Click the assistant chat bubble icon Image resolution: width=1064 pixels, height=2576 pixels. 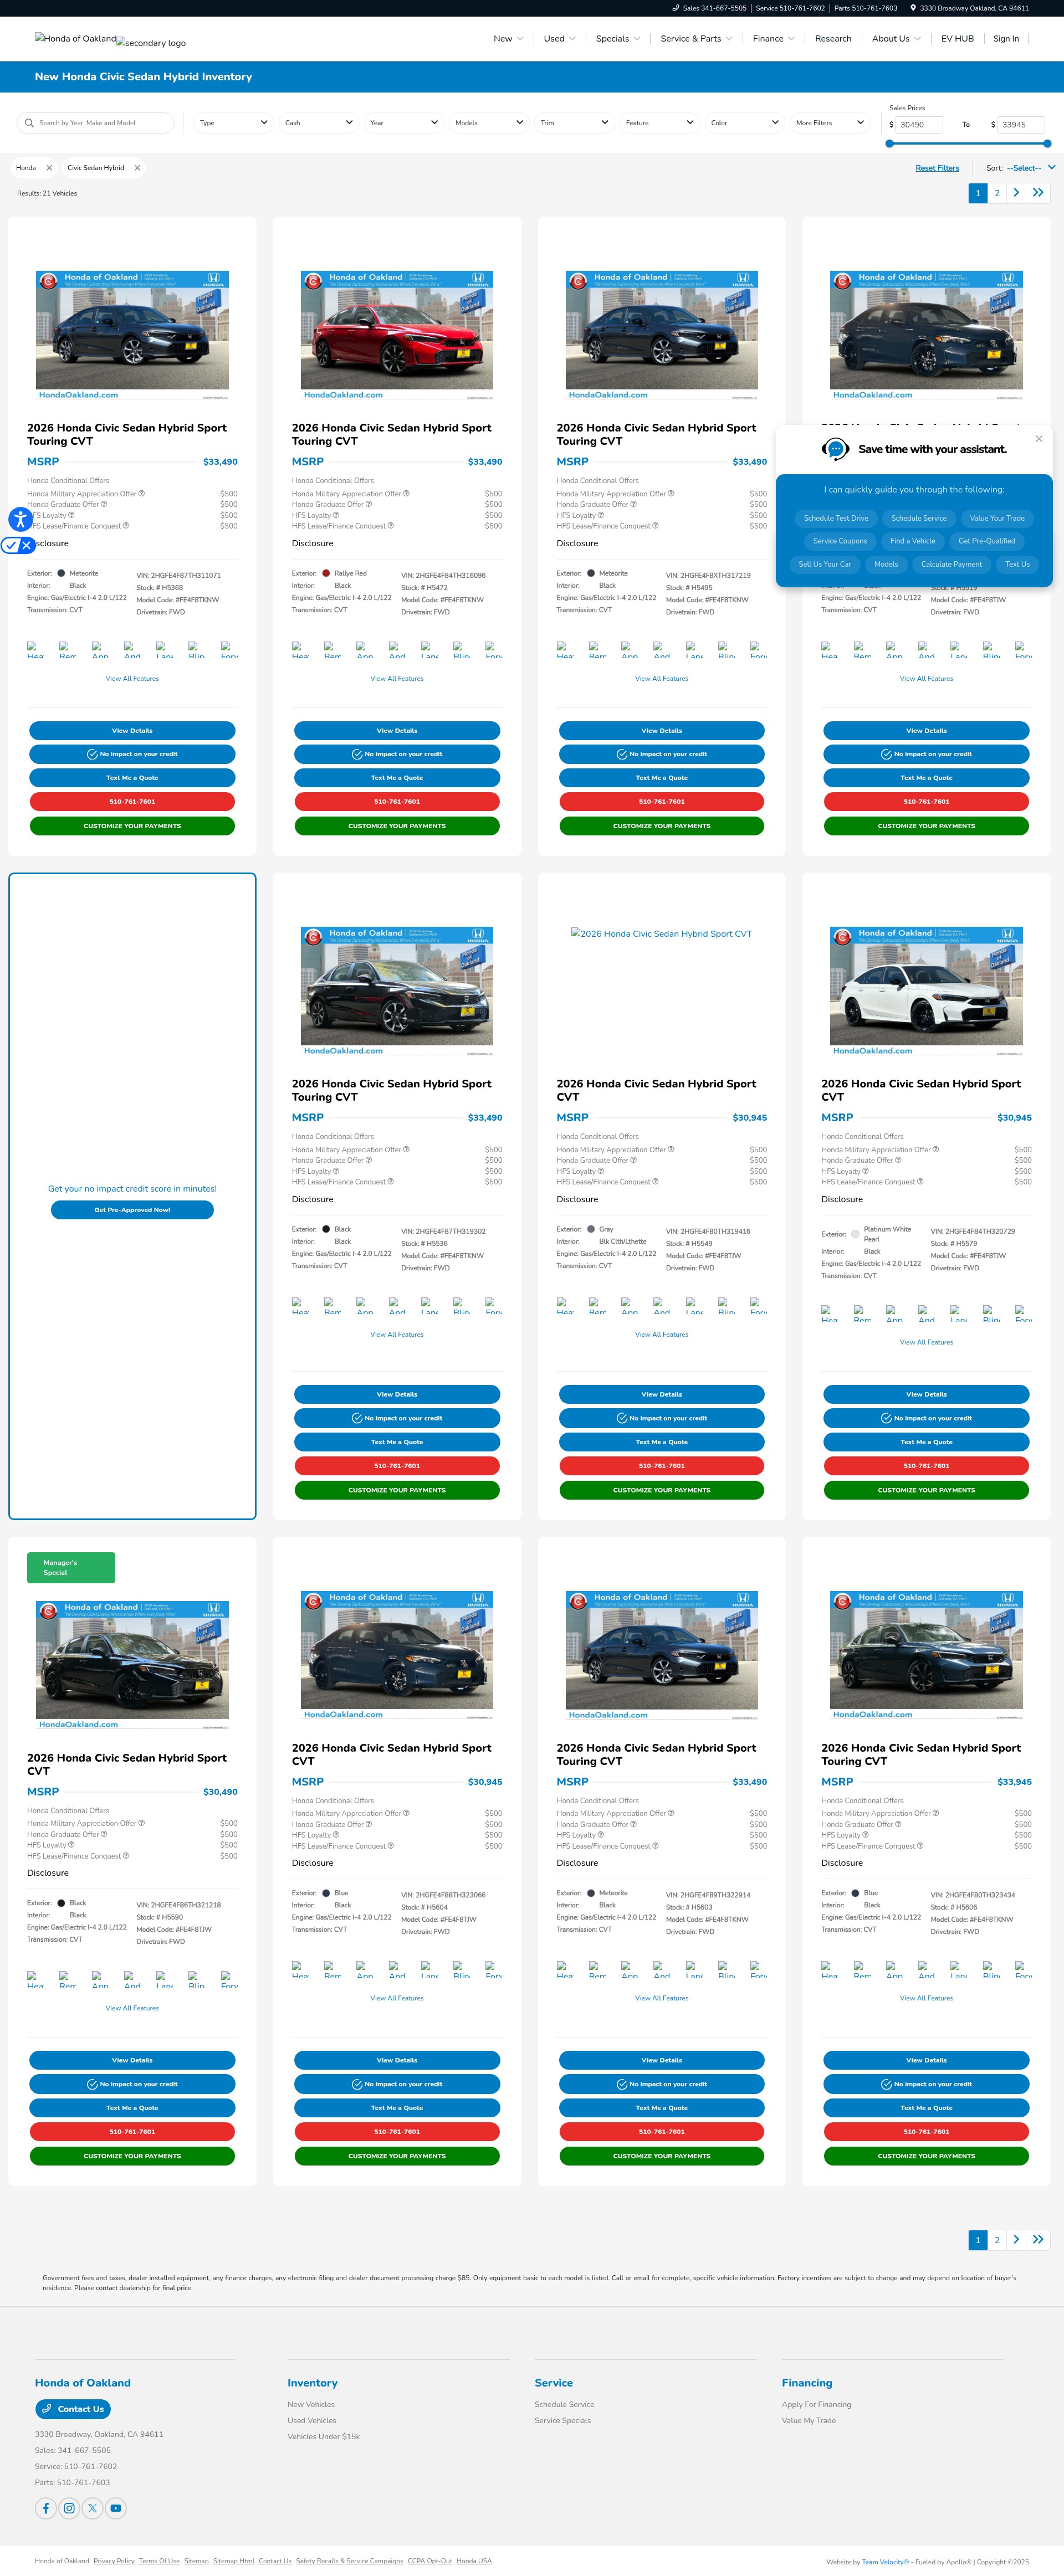pyautogui.click(x=835, y=449)
